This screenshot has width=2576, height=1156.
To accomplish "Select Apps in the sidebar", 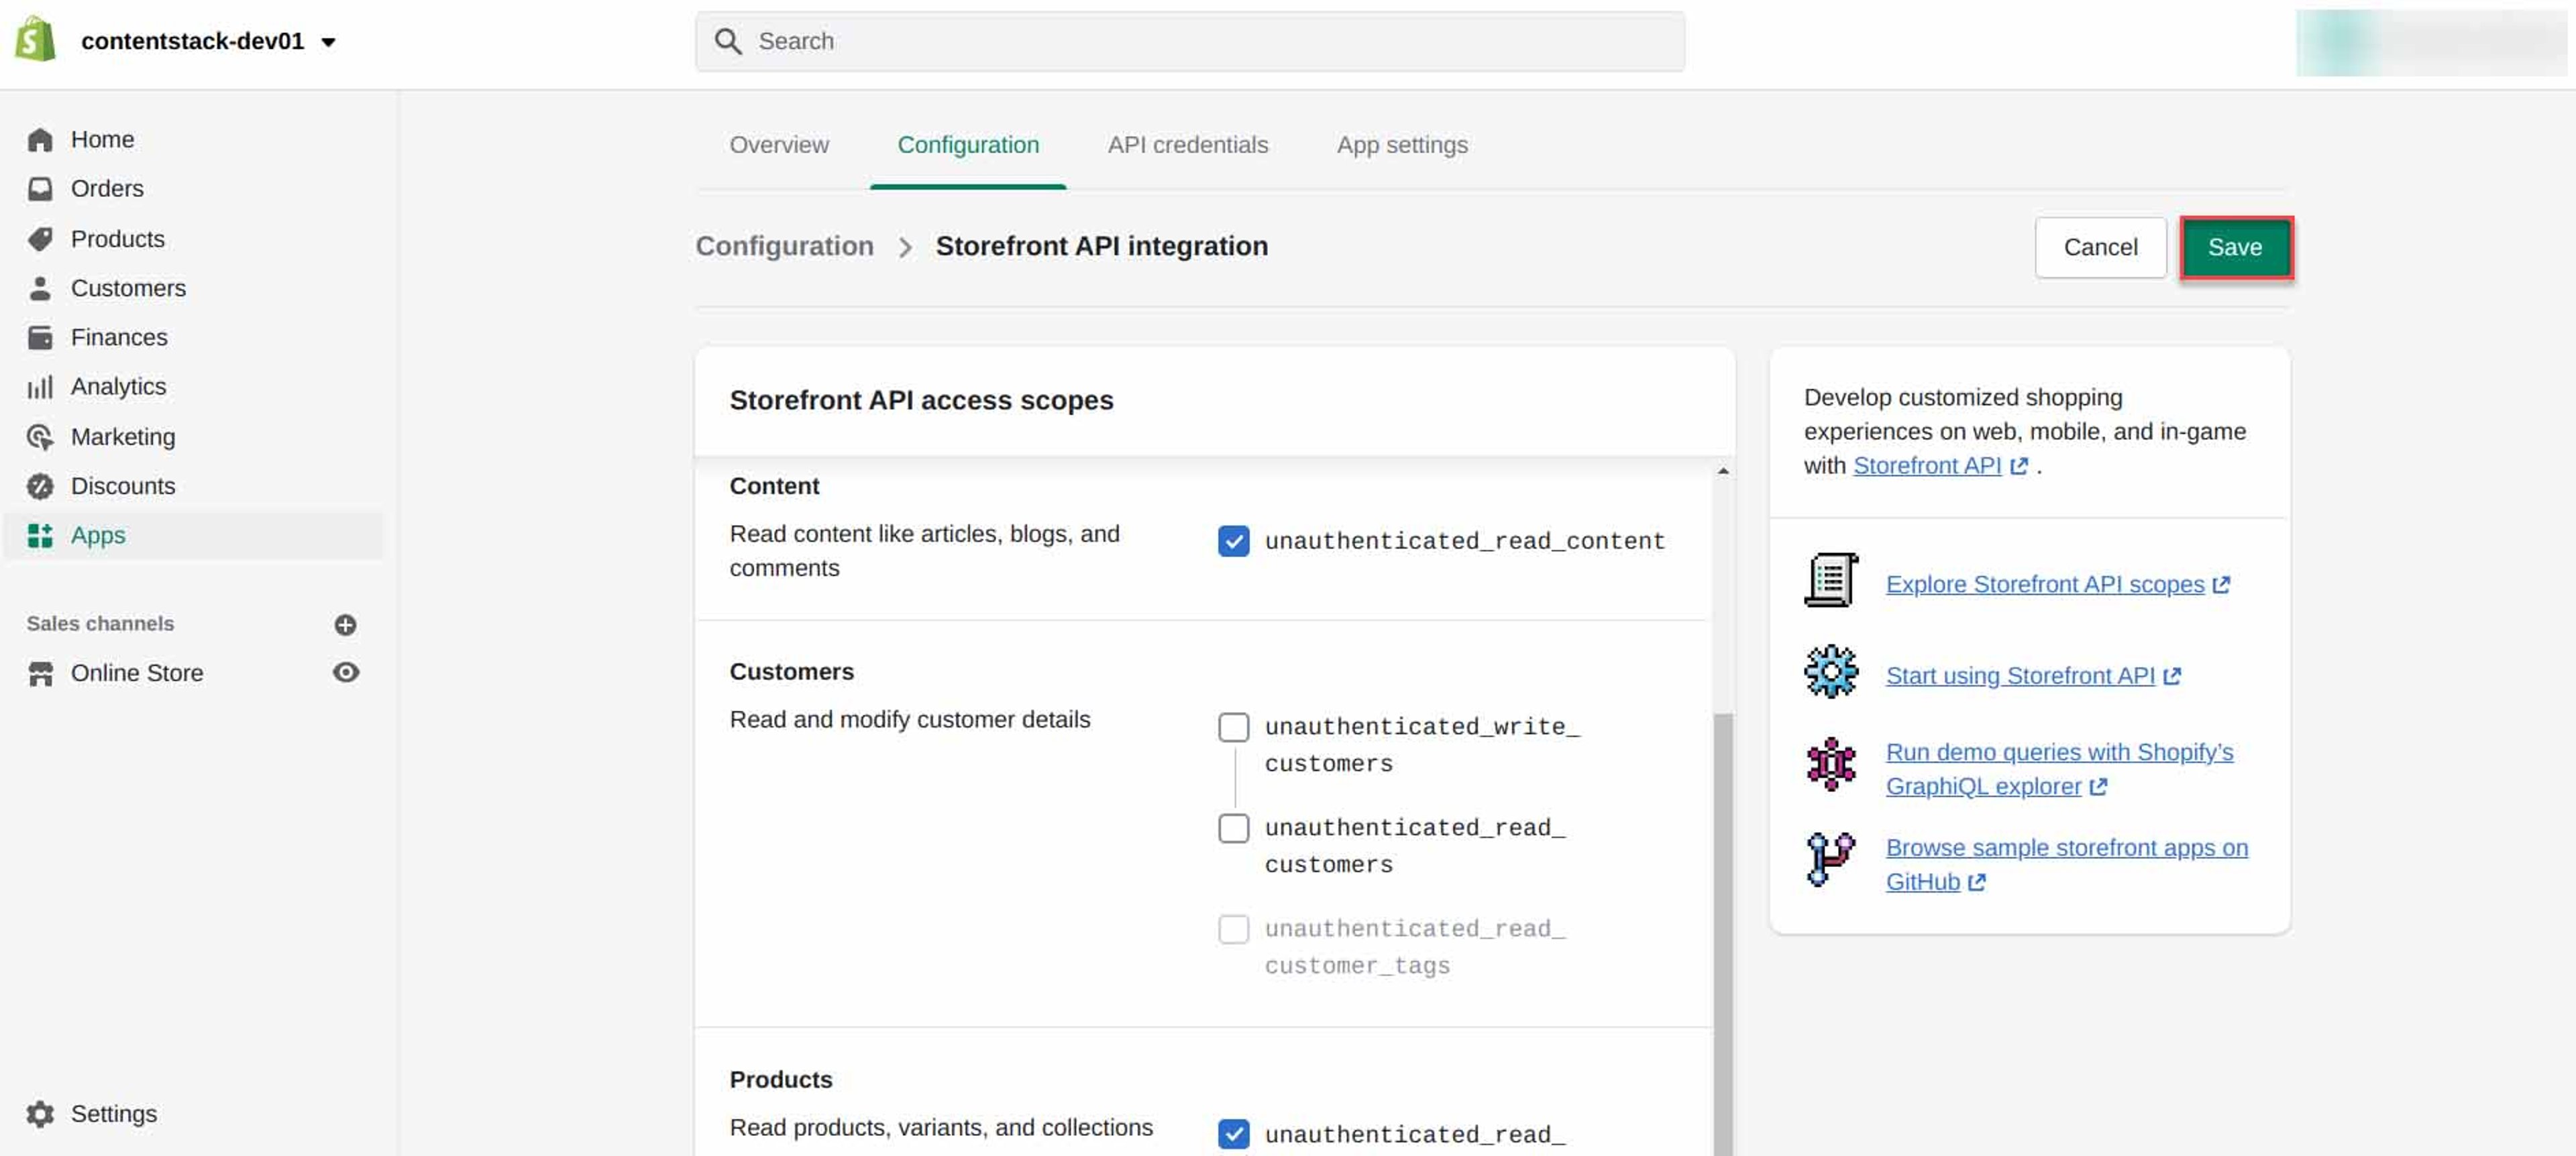I will tap(194, 534).
